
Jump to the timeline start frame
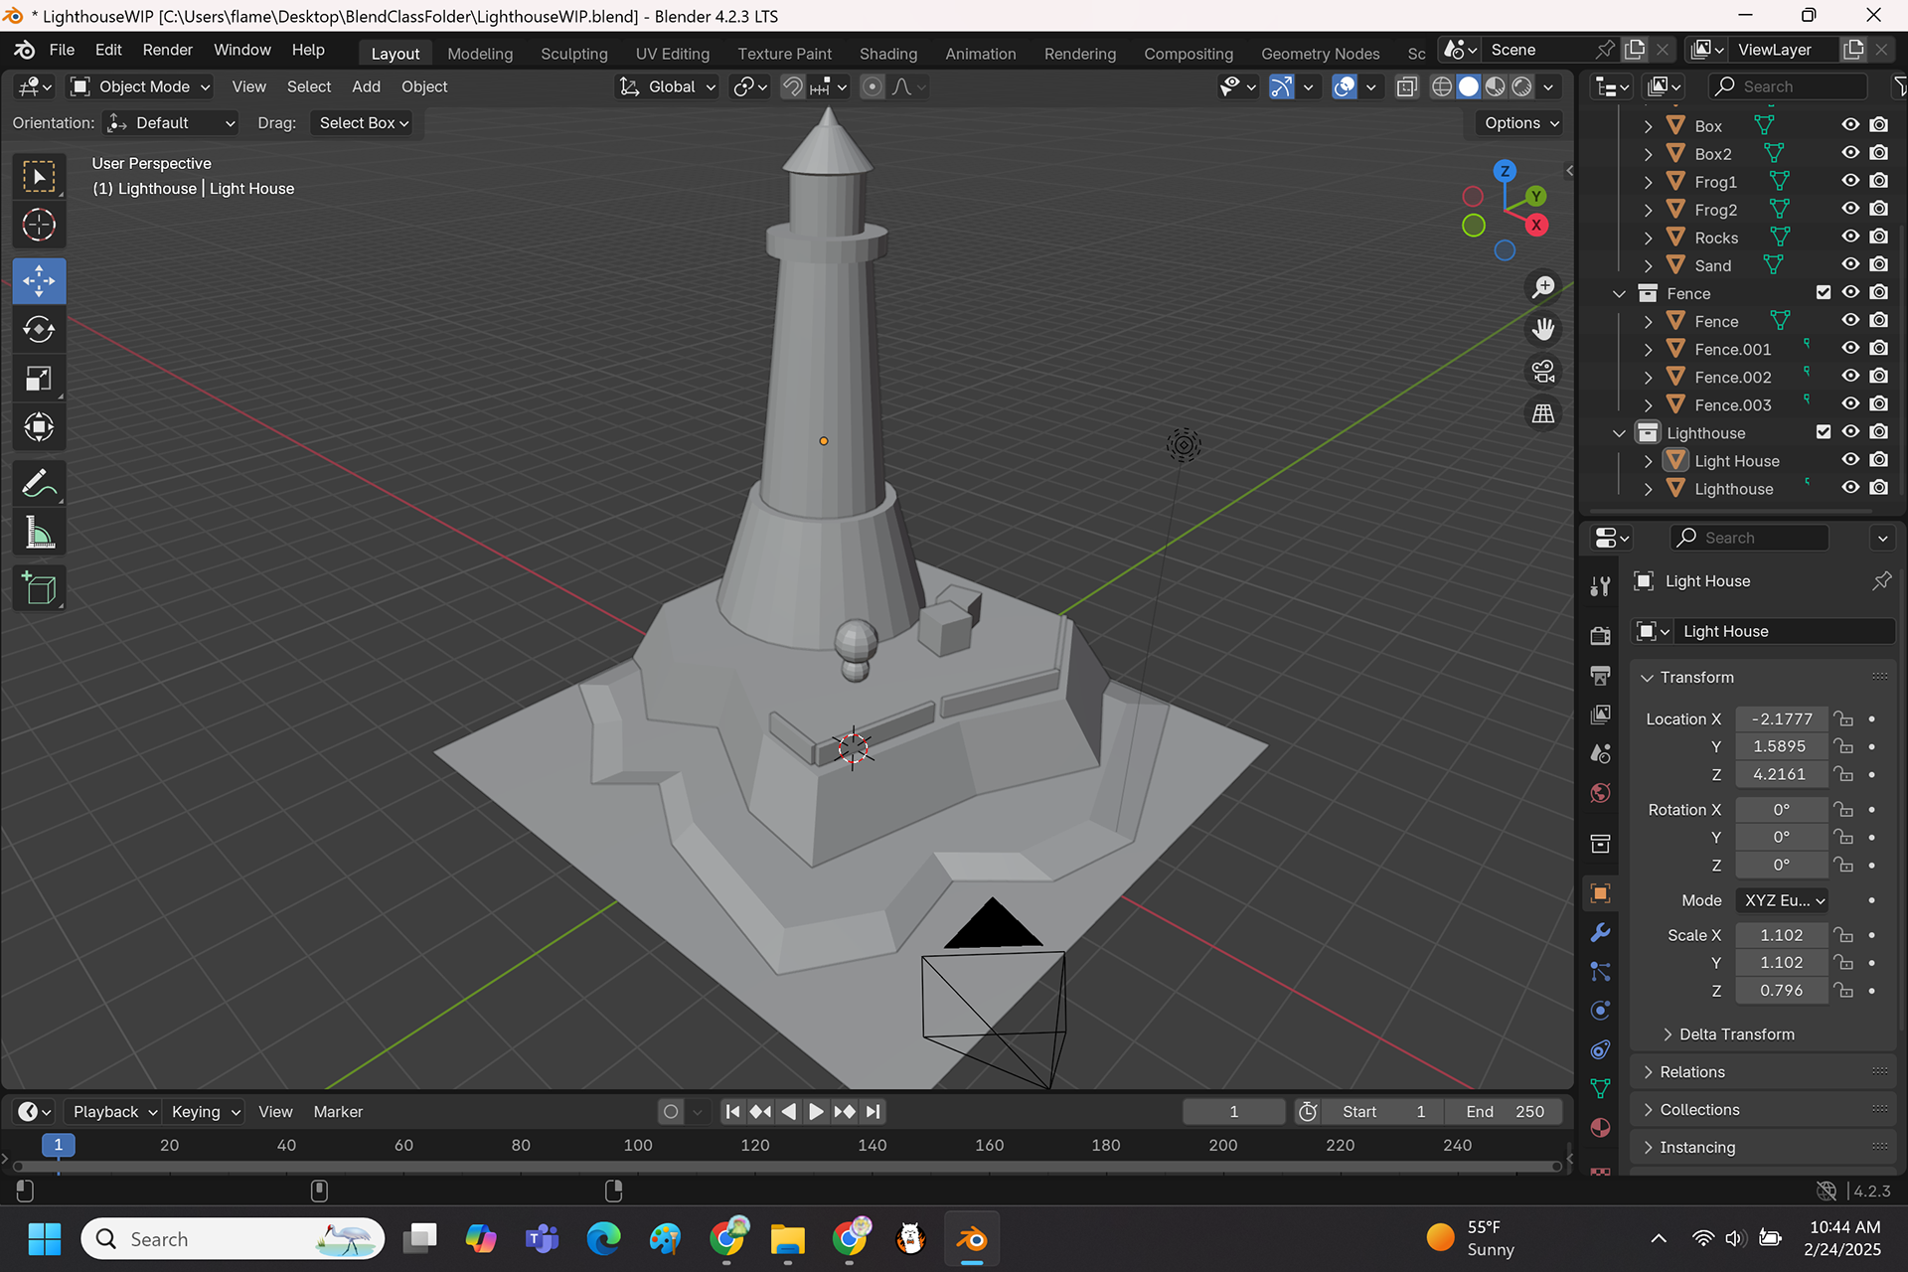tap(732, 1112)
